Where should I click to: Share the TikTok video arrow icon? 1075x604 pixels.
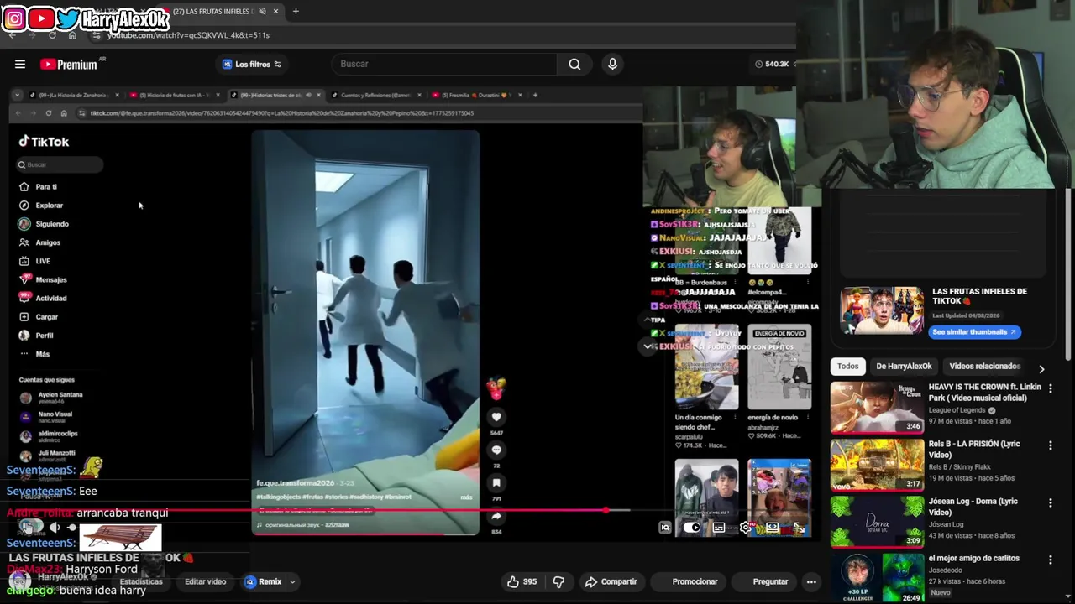(x=496, y=517)
